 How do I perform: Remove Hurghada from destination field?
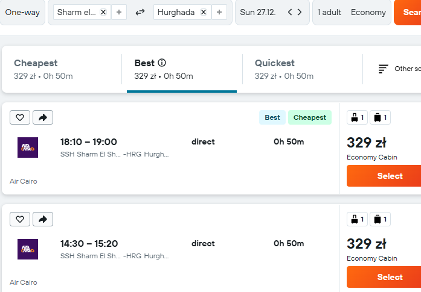(x=204, y=12)
